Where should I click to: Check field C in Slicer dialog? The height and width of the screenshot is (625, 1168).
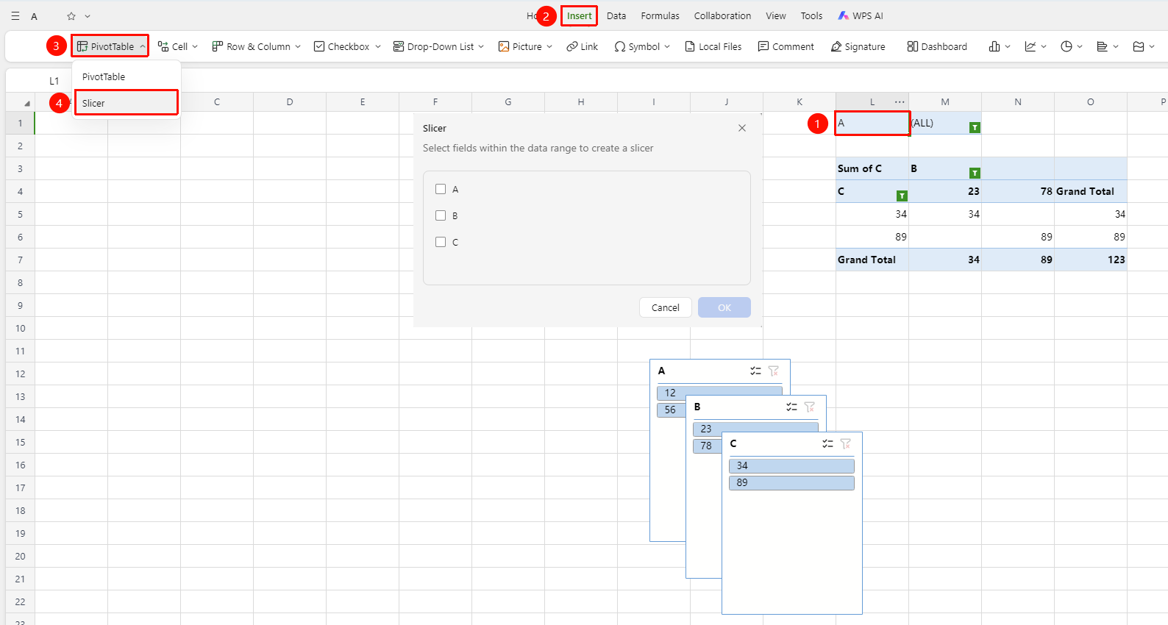pos(441,242)
